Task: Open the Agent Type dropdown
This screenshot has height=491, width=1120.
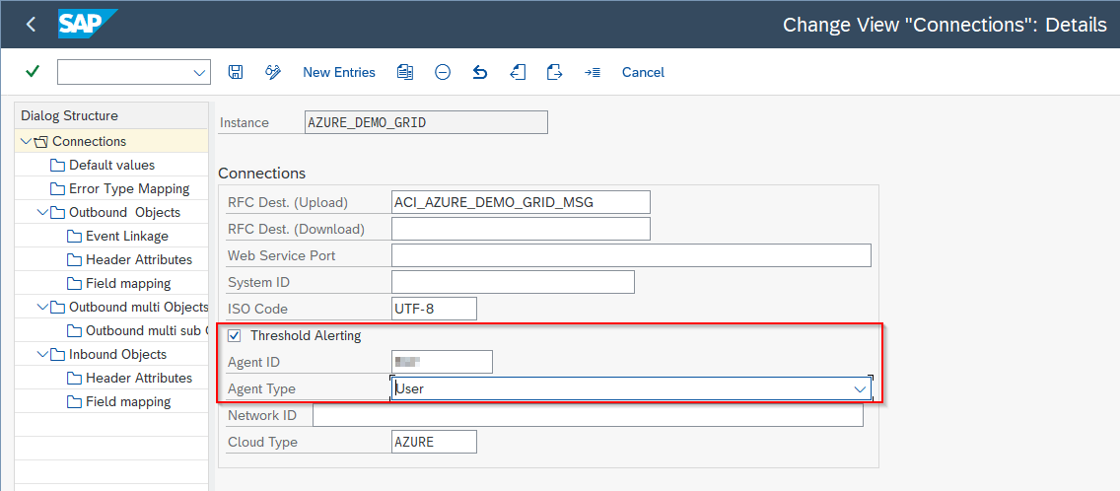Action: [860, 388]
